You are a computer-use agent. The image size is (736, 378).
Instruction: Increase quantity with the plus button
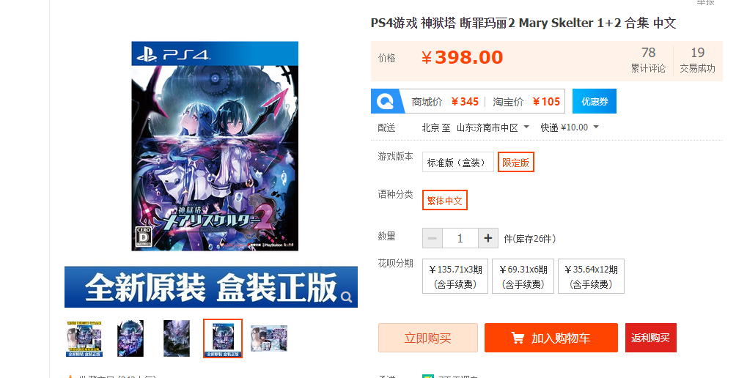[x=488, y=238]
